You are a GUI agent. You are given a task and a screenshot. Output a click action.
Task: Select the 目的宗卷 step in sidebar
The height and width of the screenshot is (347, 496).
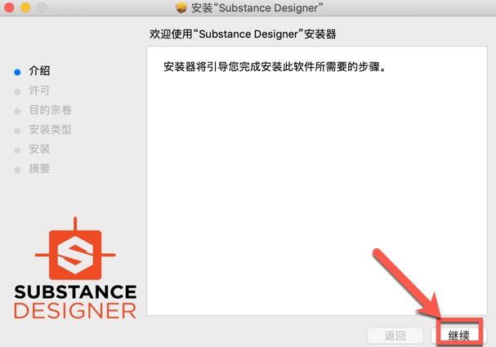[x=51, y=110]
